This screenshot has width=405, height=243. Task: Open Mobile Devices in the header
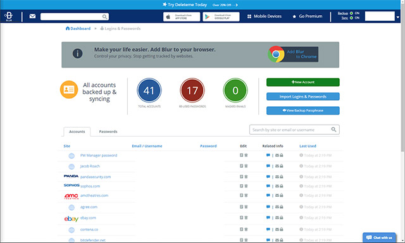[265, 16]
